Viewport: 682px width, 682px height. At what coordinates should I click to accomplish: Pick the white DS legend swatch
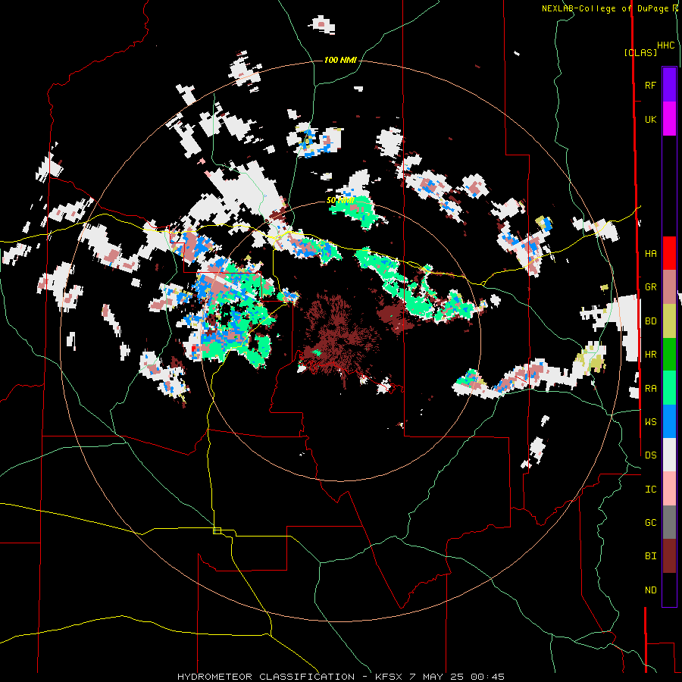click(x=669, y=455)
